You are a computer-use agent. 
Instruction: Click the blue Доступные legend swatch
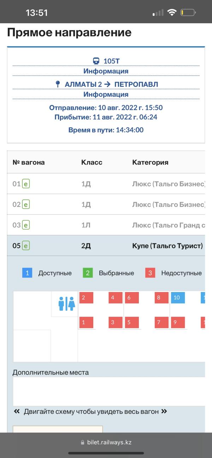click(28, 273)
